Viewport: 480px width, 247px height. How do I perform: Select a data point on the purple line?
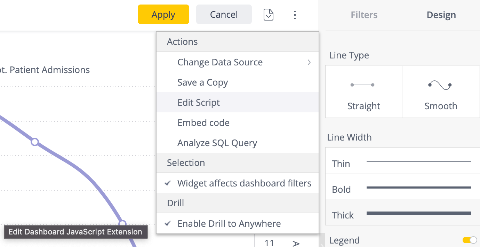pyautogui.click(x=35, y=142)
